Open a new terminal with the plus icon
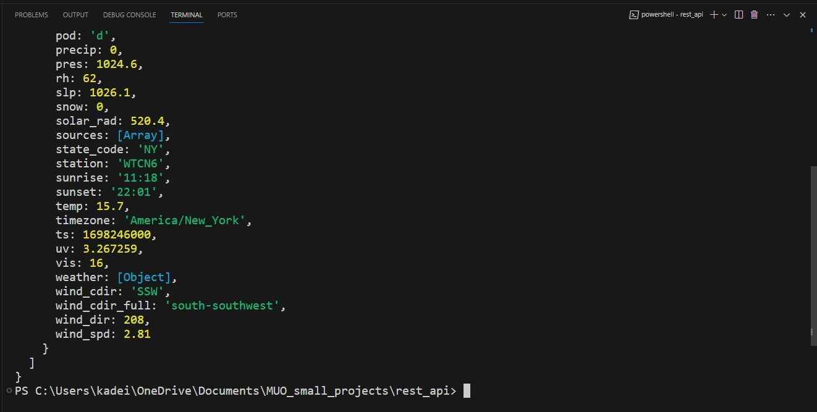 coord(714,14)
